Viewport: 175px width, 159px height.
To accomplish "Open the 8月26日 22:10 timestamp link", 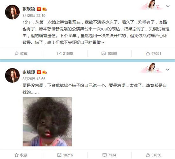I will [x=34, y=15].
